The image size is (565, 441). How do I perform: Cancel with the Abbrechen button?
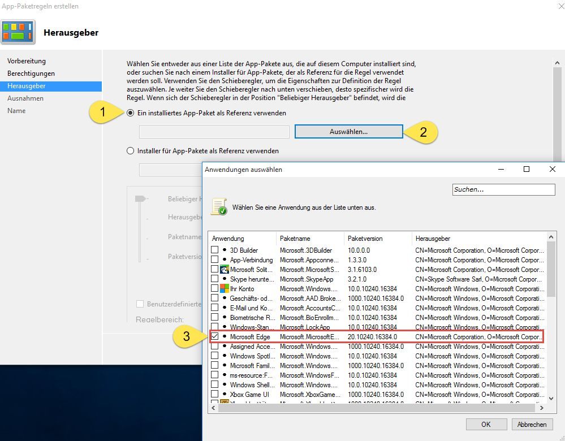click(x=532, y=424)
